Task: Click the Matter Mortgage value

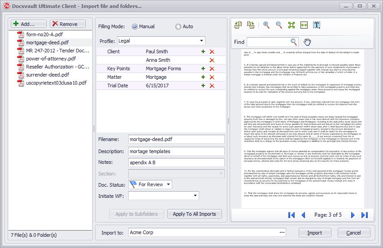Action: point(156,77)
